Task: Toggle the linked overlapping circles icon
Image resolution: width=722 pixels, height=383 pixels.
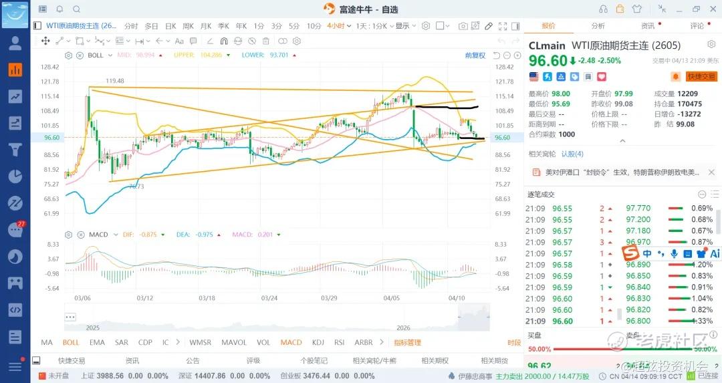Action: (x=283, y=41)
